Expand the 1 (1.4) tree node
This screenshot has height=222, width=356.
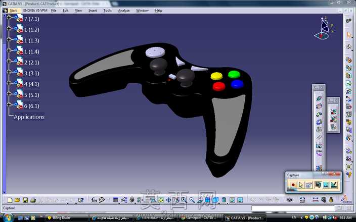click(9, 50)
